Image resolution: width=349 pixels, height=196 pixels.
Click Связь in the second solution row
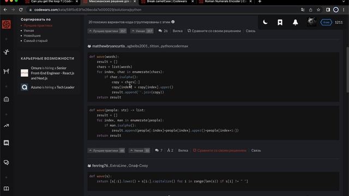(x=256, y=150)
